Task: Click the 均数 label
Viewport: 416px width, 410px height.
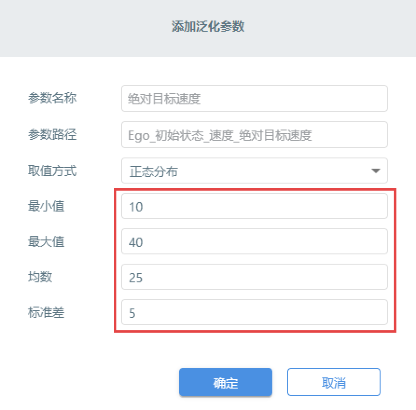Action: [40, 277]
